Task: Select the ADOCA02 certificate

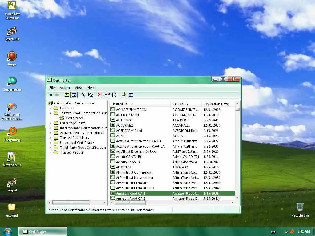Action: (172, 167)
